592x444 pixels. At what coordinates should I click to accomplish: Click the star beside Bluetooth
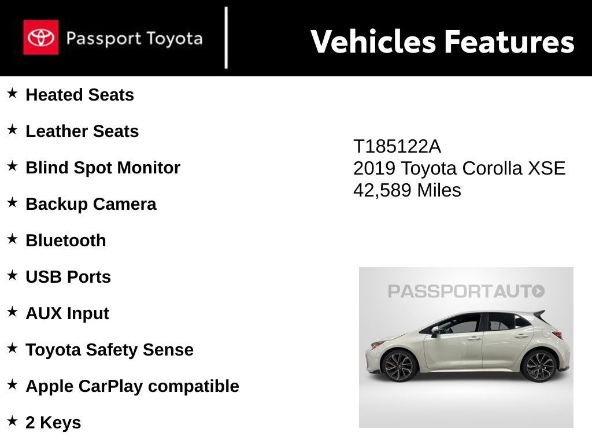pos(12,239)
